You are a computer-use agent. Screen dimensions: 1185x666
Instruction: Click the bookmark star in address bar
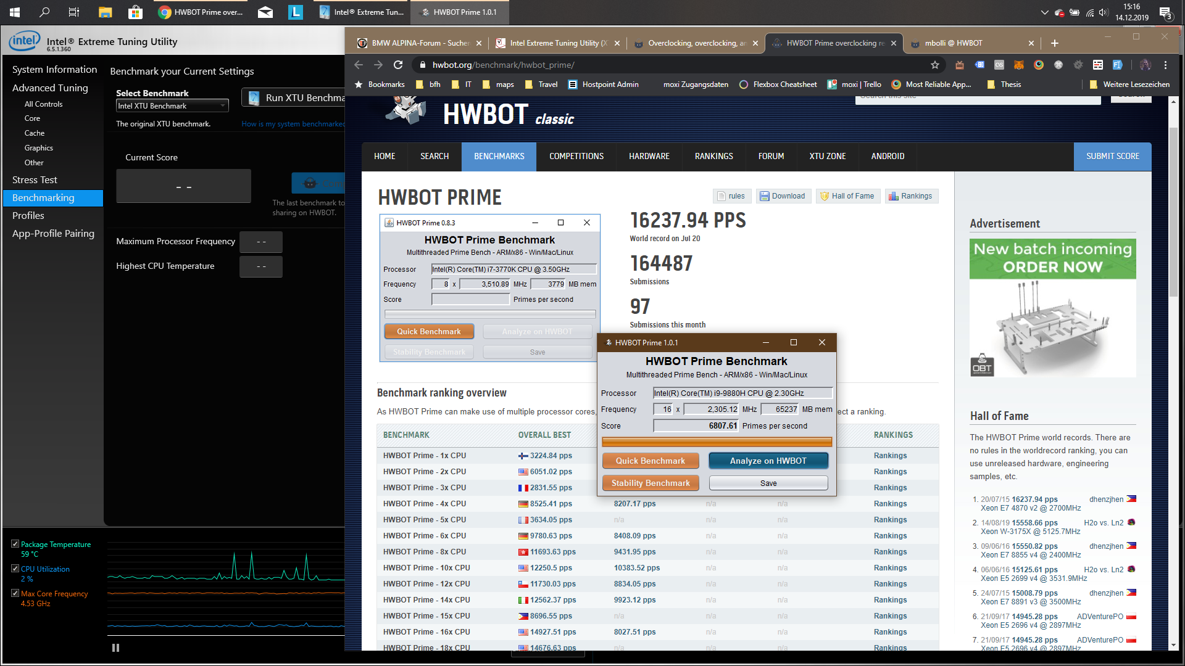click(x=935, y=65)
